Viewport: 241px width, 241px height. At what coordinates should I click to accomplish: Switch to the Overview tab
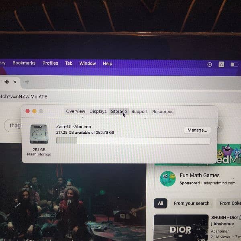tap(76, 111)
